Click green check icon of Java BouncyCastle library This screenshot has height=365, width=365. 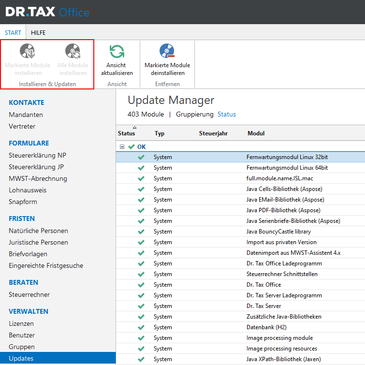pos(141,232)
